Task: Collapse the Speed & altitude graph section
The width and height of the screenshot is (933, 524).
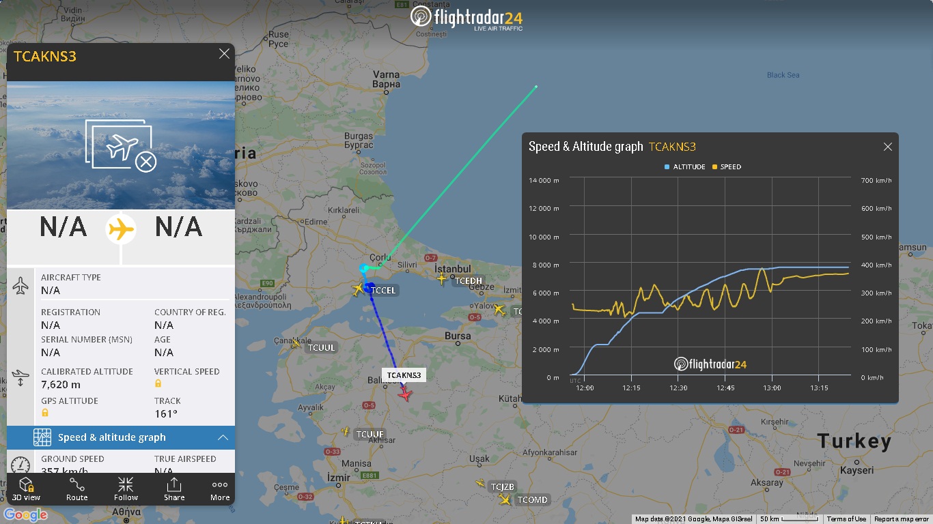Action: (x=223, y=437)
